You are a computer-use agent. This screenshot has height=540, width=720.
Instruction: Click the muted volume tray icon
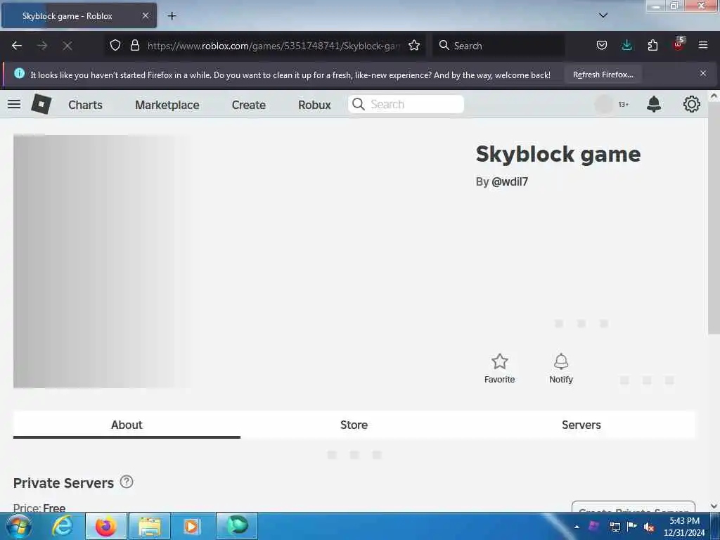[649, 527]
